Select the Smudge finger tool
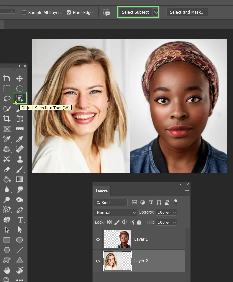The height and width of the screenshot is (282, 233). tap(20, 189)
